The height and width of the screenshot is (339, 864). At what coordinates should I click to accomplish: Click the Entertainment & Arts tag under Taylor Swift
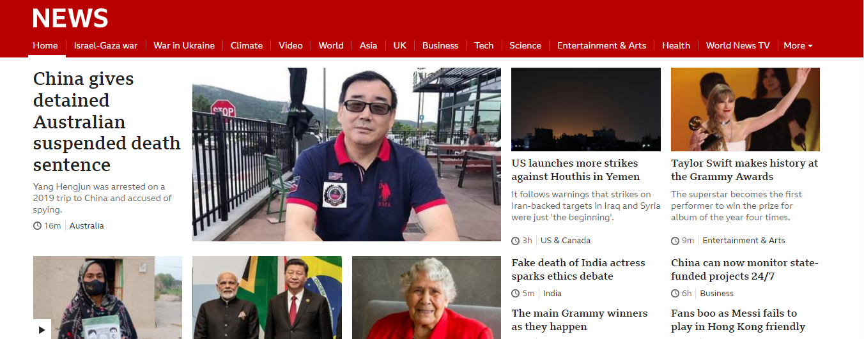744,241
